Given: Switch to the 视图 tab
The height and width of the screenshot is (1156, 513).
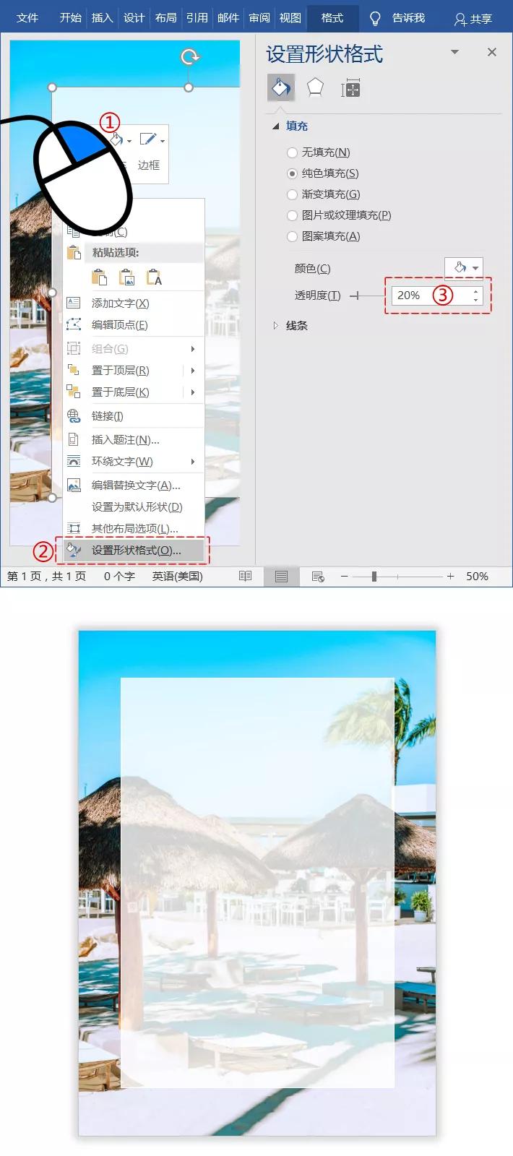Looking at the screenshot, I should tap(290, 17).
